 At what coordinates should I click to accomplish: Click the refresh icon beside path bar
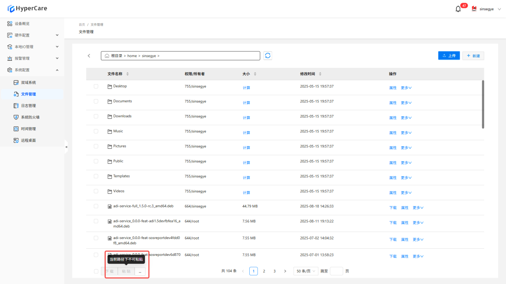268,56
